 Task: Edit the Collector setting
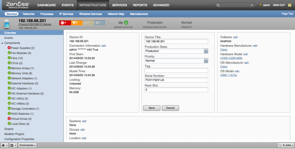coord(235,37)
